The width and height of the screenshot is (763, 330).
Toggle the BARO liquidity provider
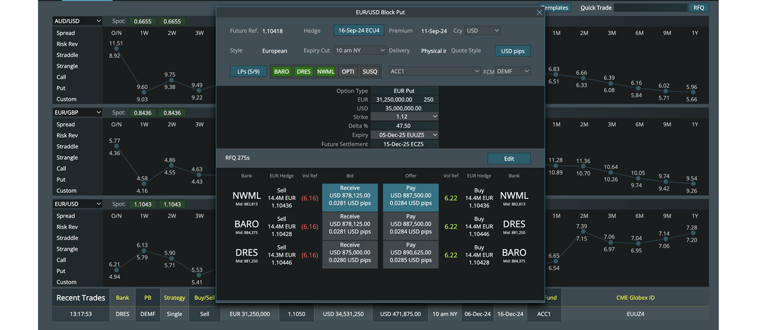click(281, 71)
